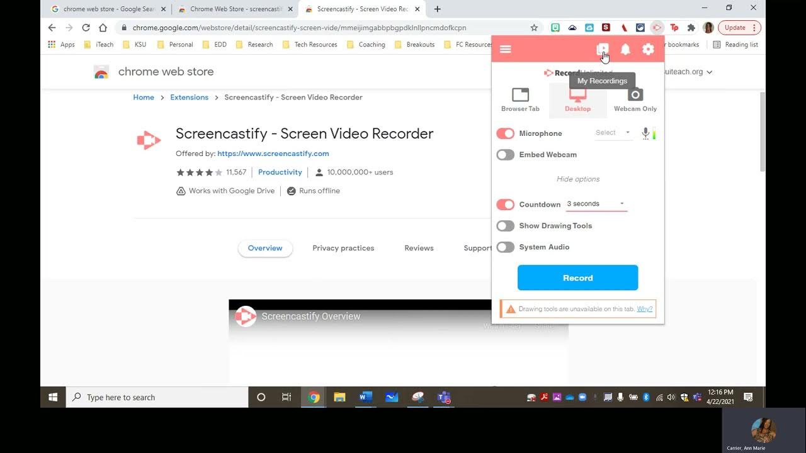Image resolution: width=806 pixels, height=453 pixels.
Task: Open File Explorer from the taskbar
Action: pos(339,397)
